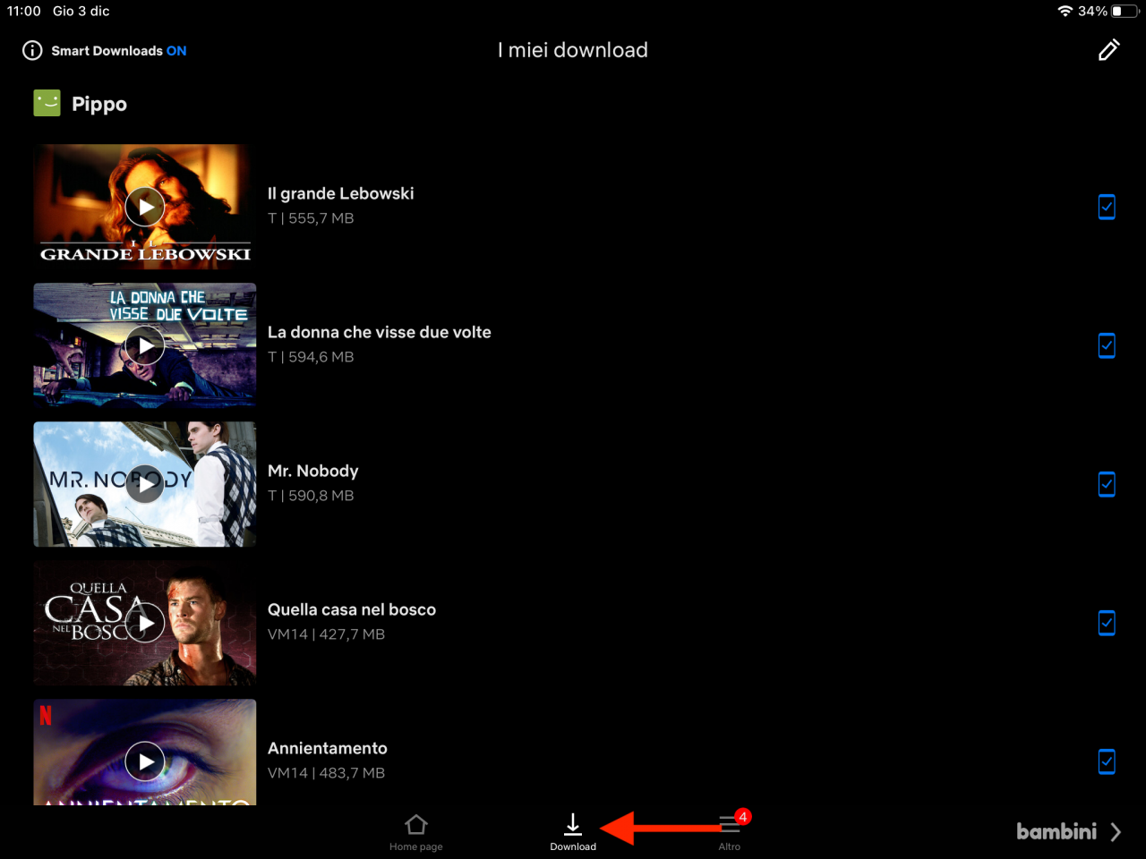This screenshot has height=859, width=1146.
Task: Open the Mr. Nobody title text
Action: [313, 471]
